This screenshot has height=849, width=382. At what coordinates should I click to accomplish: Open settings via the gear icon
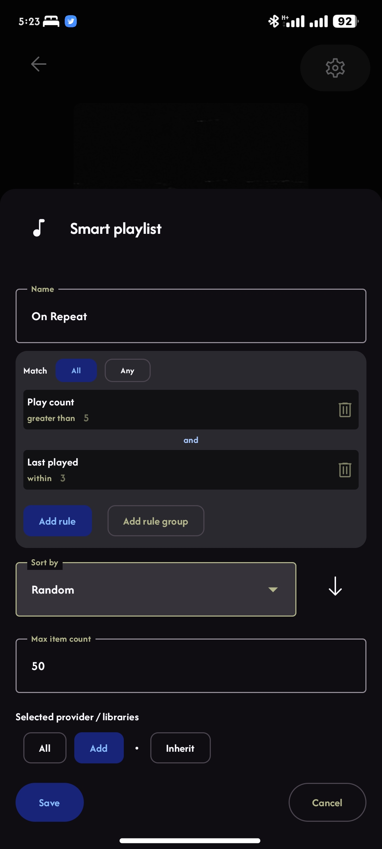pyautogui.click(x=335, y=68)
